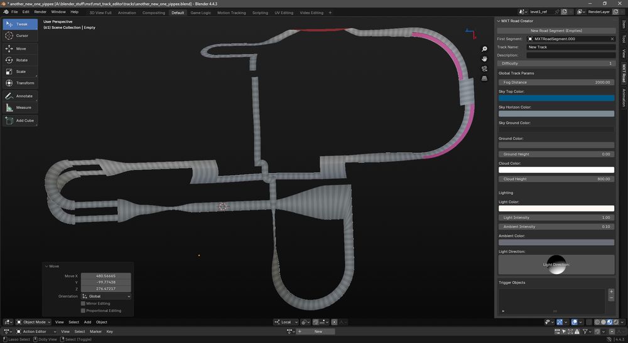Open the viewport Add menu
The height and width of the screenshot is (343, 628).
[87, 322]
